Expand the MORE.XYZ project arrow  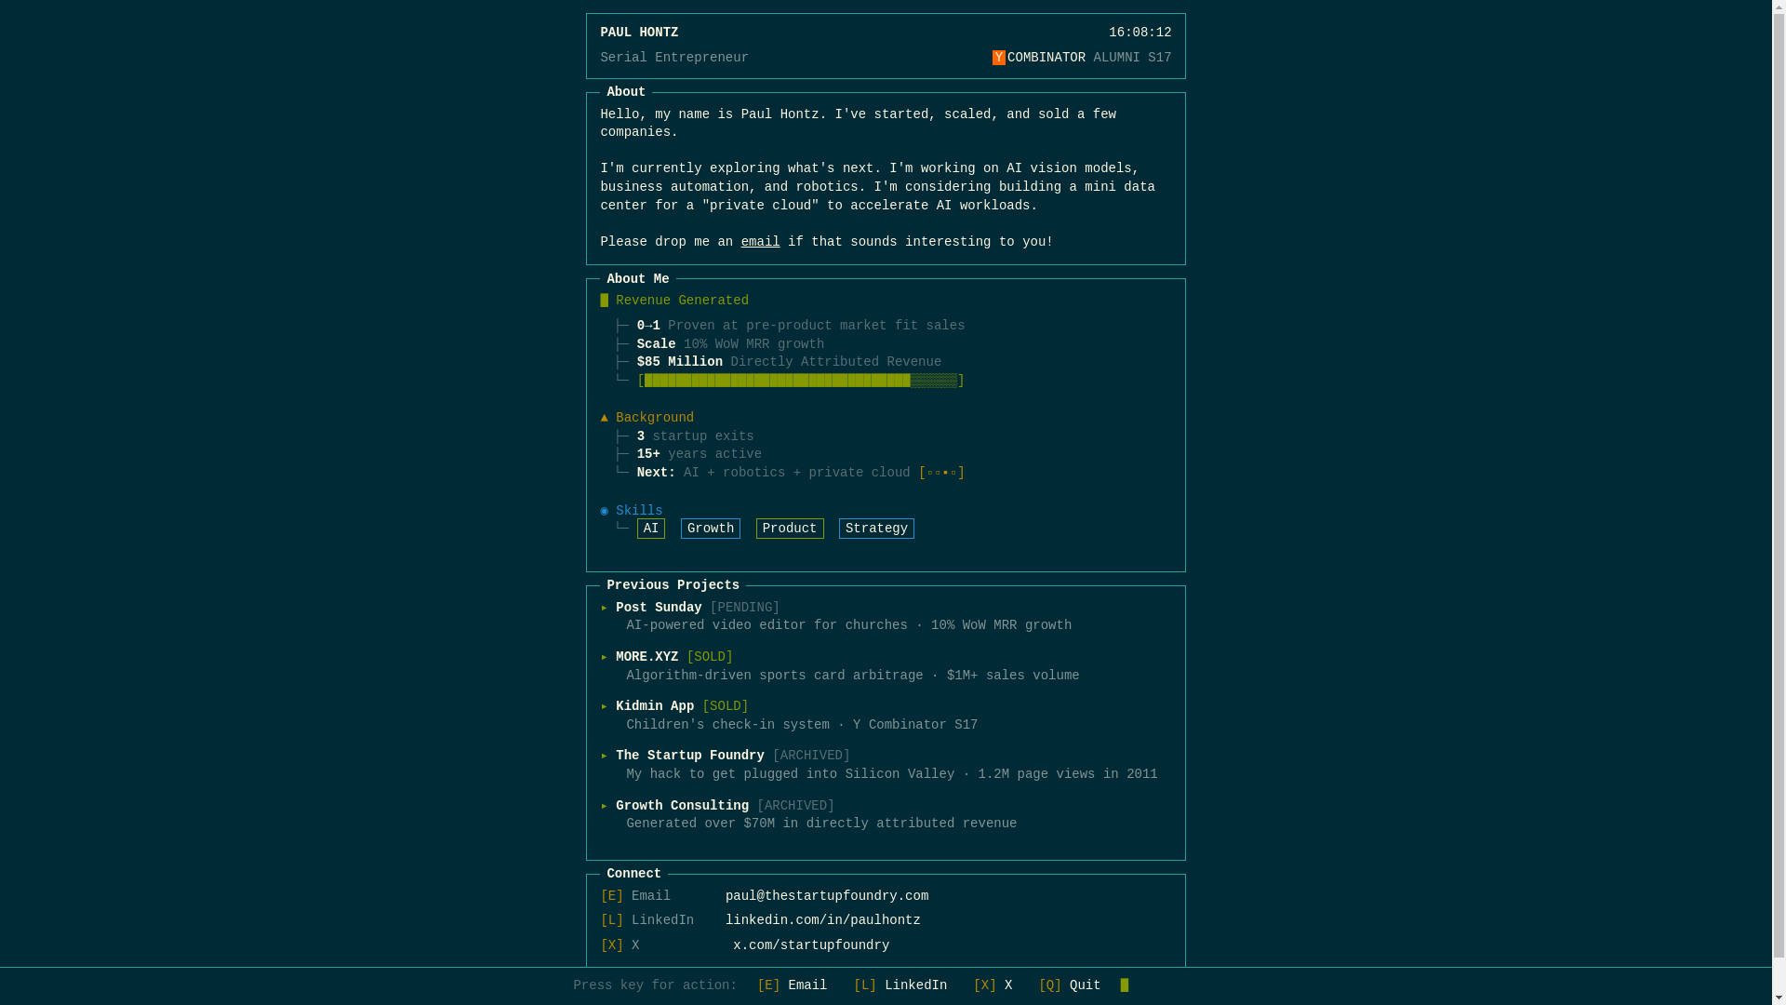click(605, 657)
